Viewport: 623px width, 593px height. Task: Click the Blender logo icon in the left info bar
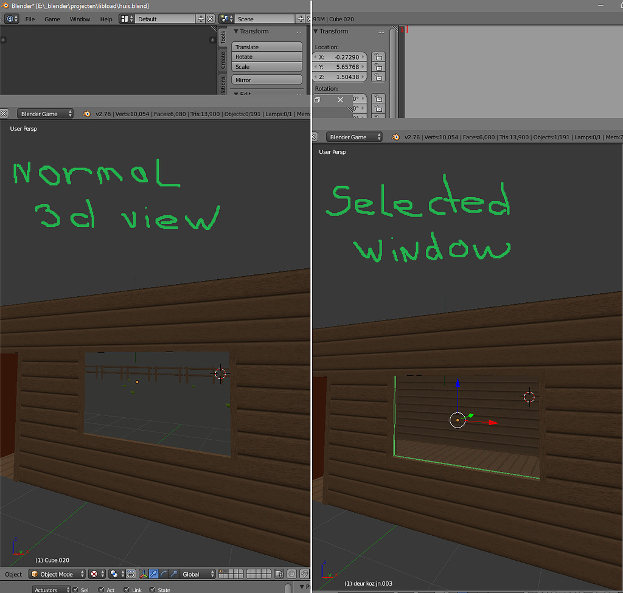tap(86, 114)
